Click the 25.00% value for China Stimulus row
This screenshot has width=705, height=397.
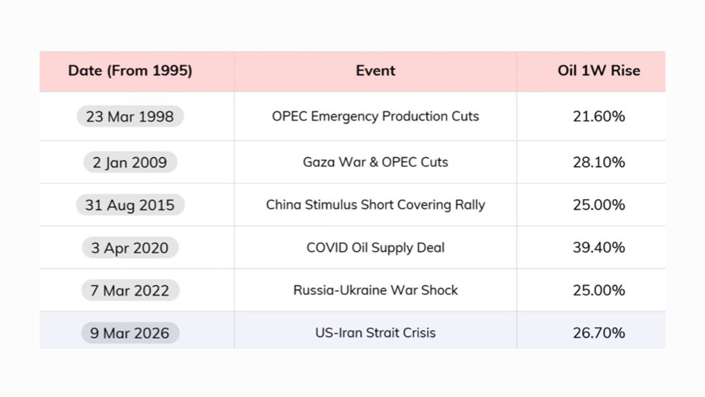(x=599, y=205)
